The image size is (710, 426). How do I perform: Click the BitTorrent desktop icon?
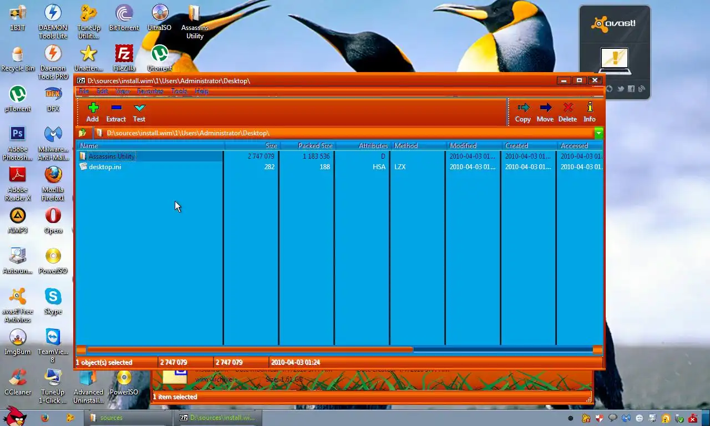click(x=124, y=18)
